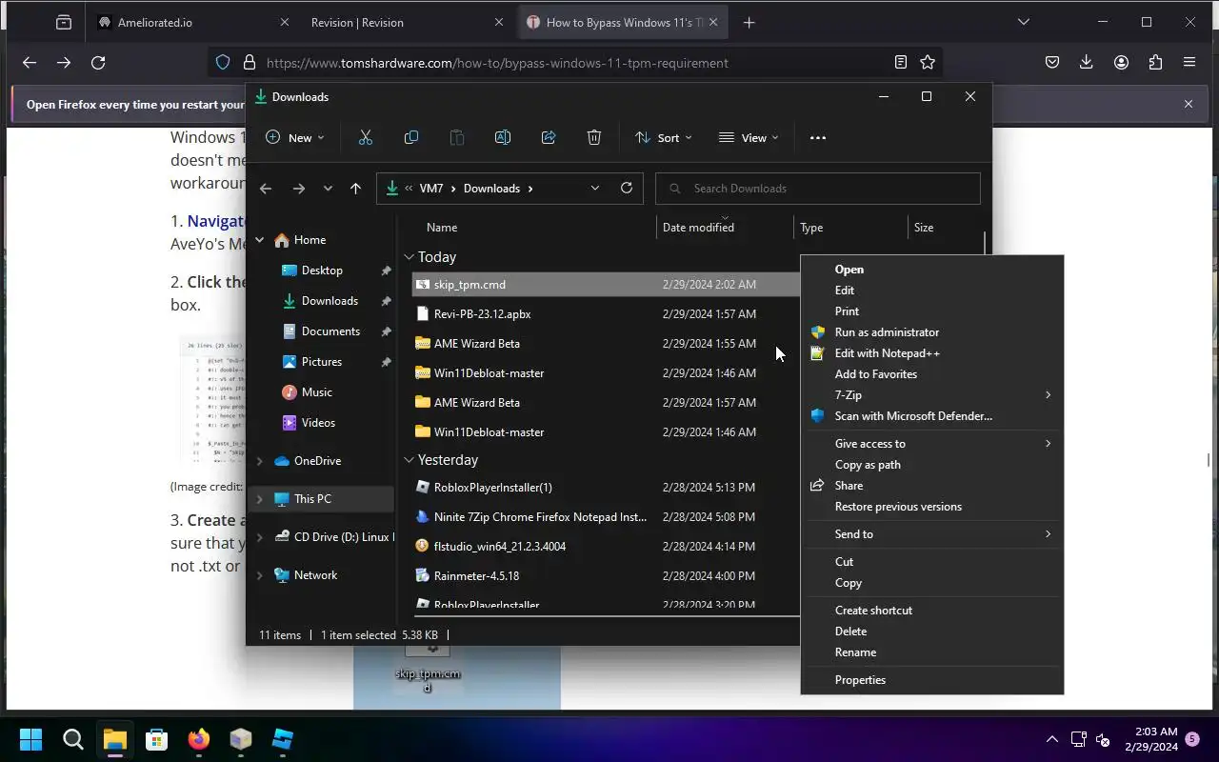Open Desktop in navigation pane
Screen dimensions: 1219x762
[322, 271]
